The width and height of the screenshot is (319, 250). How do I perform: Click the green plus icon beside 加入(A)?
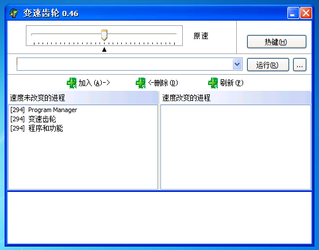72,83
